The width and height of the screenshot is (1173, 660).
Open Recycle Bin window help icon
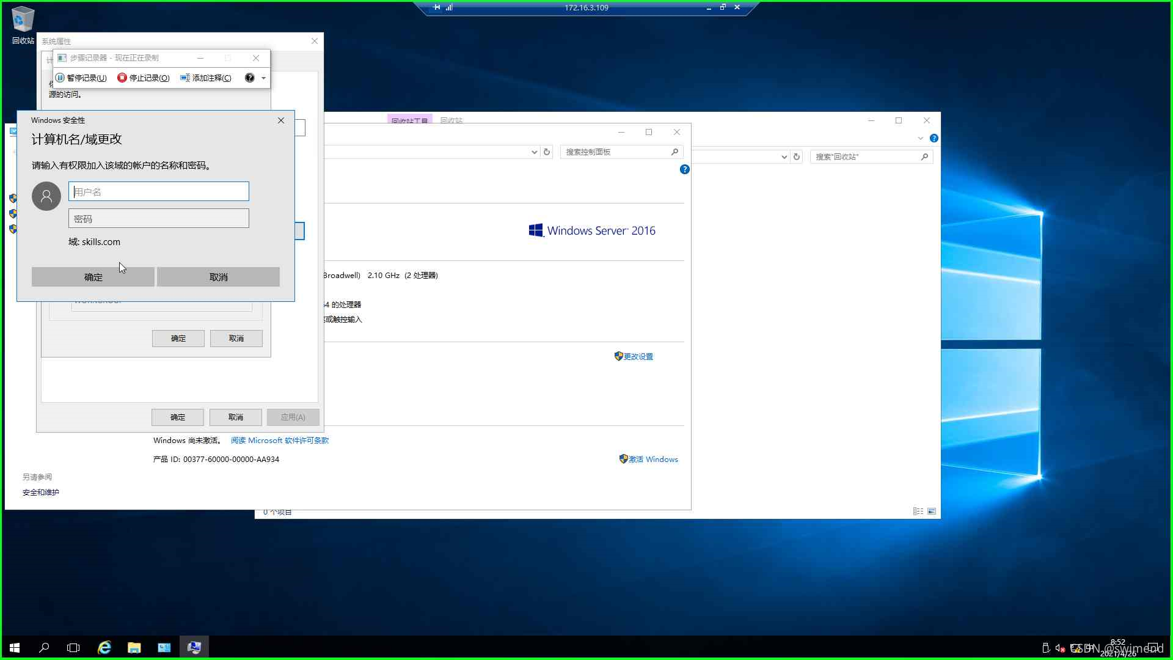pyautogui.click(x=934, y=138)
